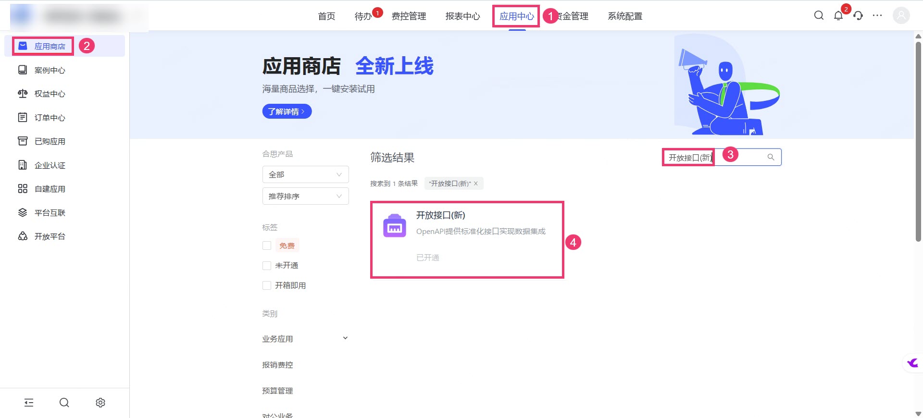
Task: Remove the "开放接口(新)" search filter tag
Action: (476, 184)
